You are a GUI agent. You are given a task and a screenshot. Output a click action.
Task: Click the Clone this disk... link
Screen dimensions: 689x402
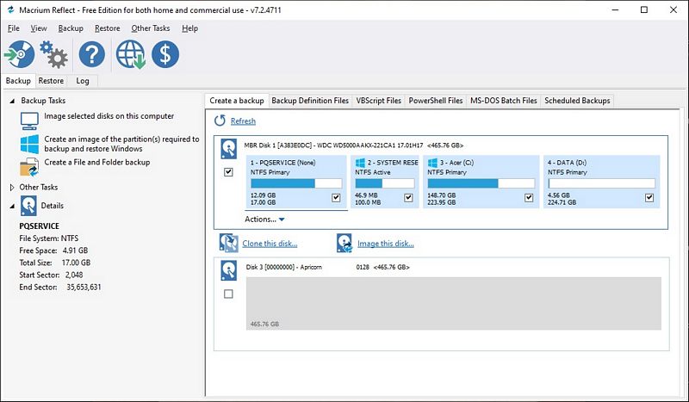(270, 244)
